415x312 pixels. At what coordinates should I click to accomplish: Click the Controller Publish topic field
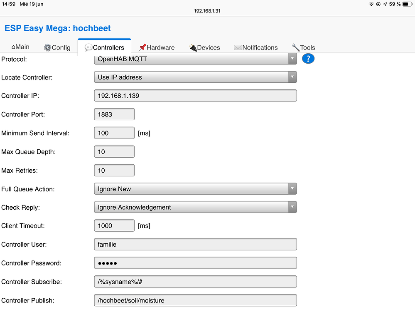click(x=195, y=300)
